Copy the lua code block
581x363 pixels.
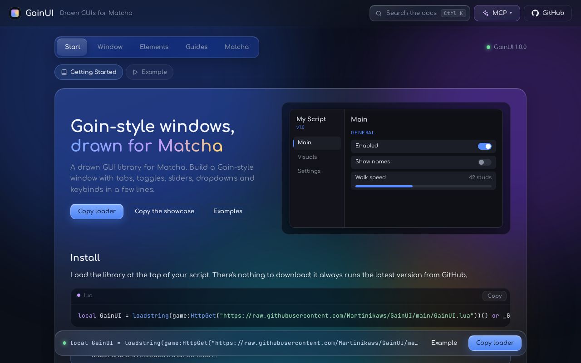coord(494,296)
